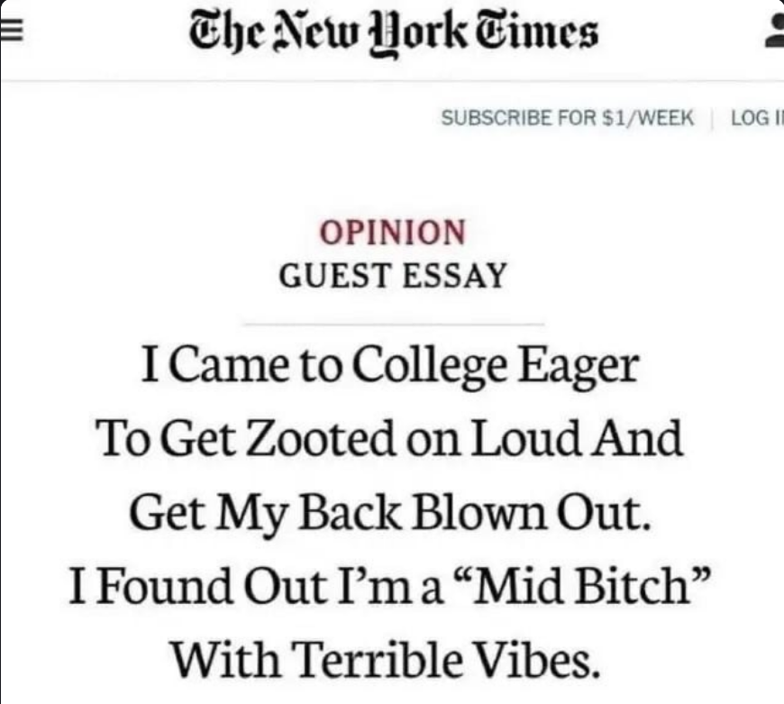Open login from the top bar

[x=763, y=117]
